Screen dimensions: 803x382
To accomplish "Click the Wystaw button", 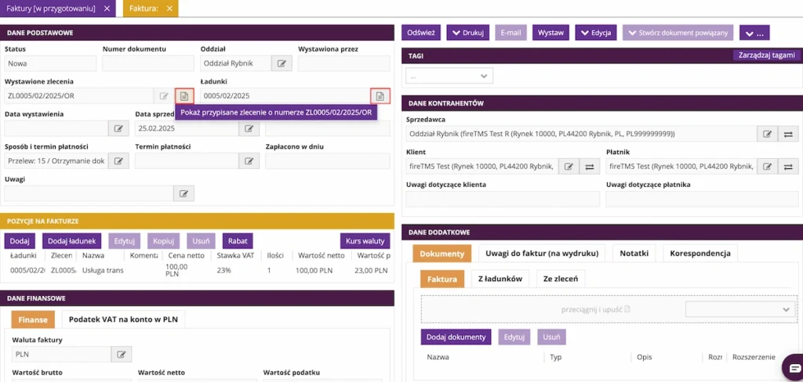I will point(550,32).
